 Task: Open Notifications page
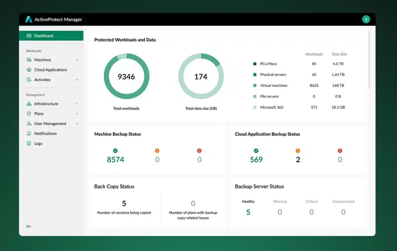(x=51, y=134)
